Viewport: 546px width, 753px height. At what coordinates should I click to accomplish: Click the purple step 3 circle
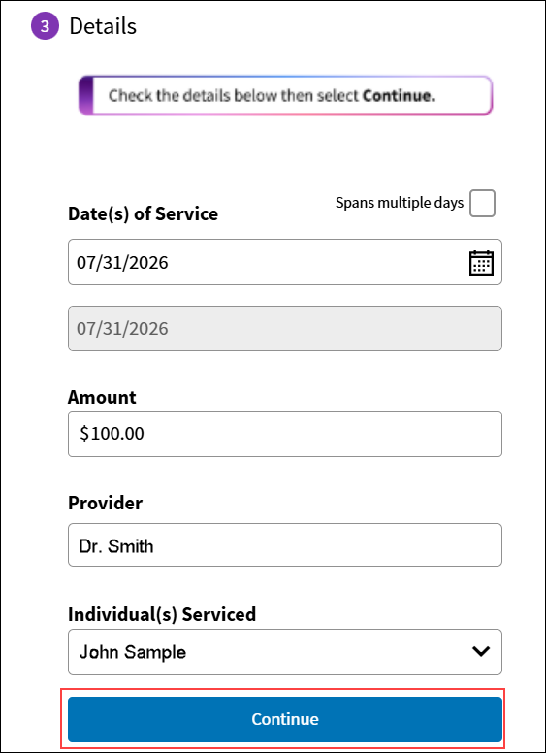(x=45, y=26)
